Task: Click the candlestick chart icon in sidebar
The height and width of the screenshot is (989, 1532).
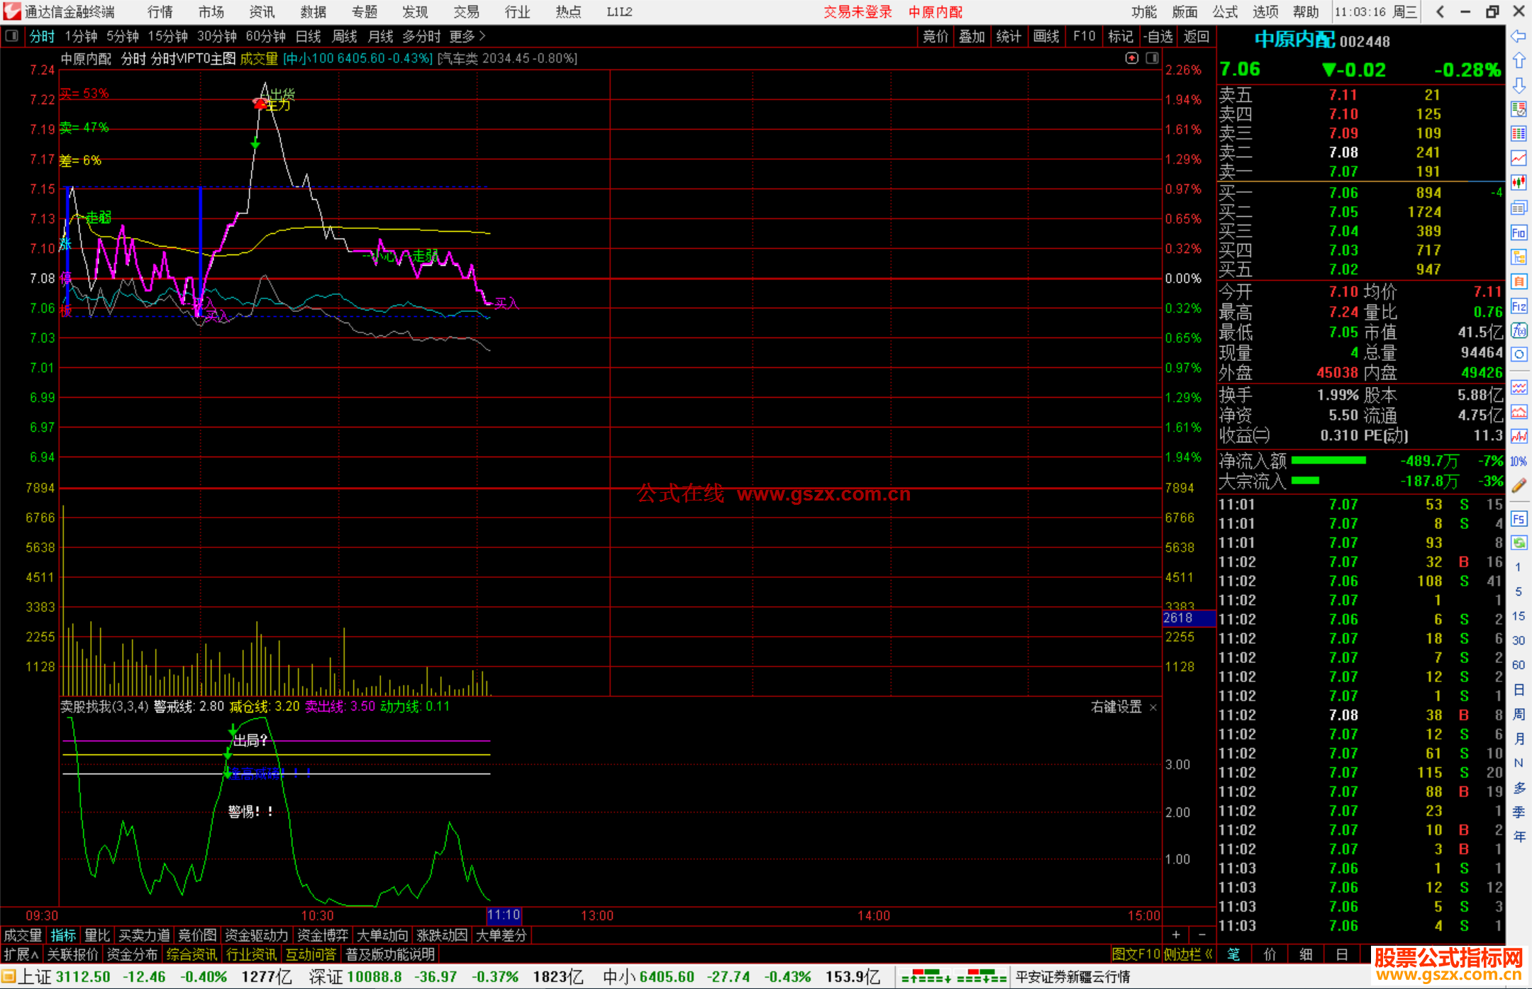Action: coord(1519,183)
